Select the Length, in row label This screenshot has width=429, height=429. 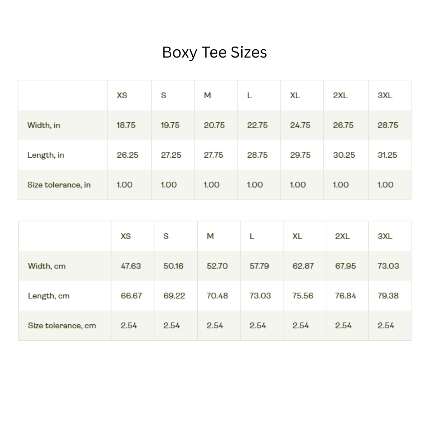click(46, 155)
